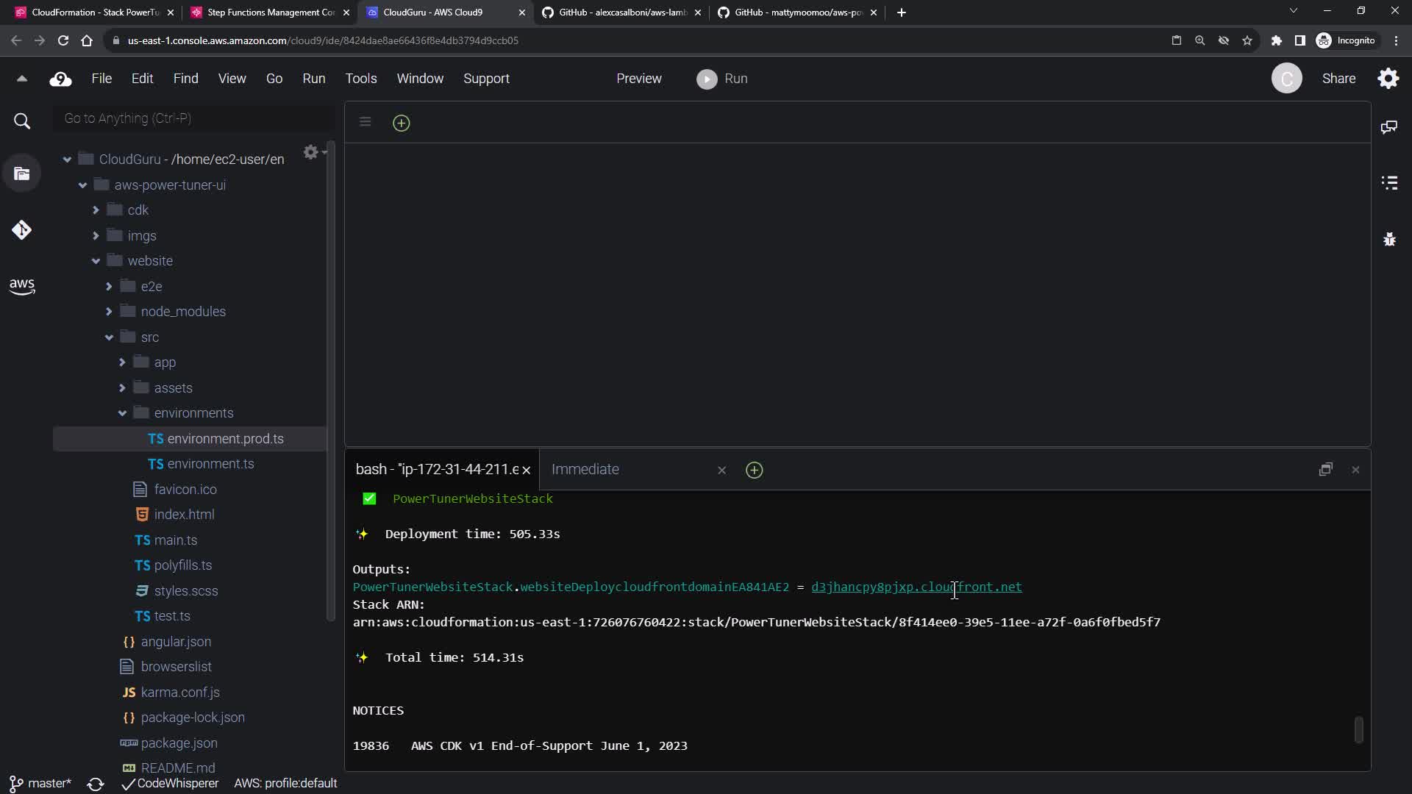
Task: Open the AWS Toolkit sidebar icon
Action: point(21,286)
